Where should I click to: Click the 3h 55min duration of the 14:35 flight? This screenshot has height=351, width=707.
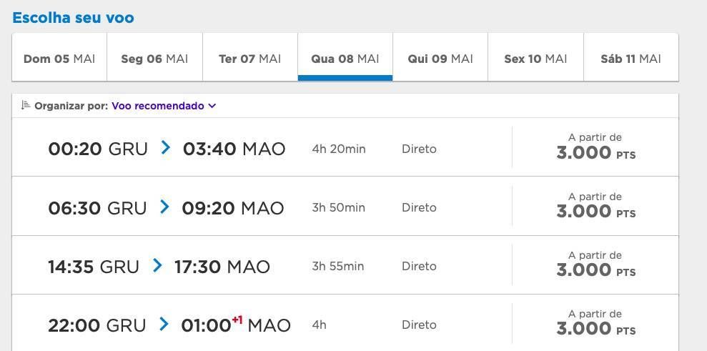pos(337,266)
